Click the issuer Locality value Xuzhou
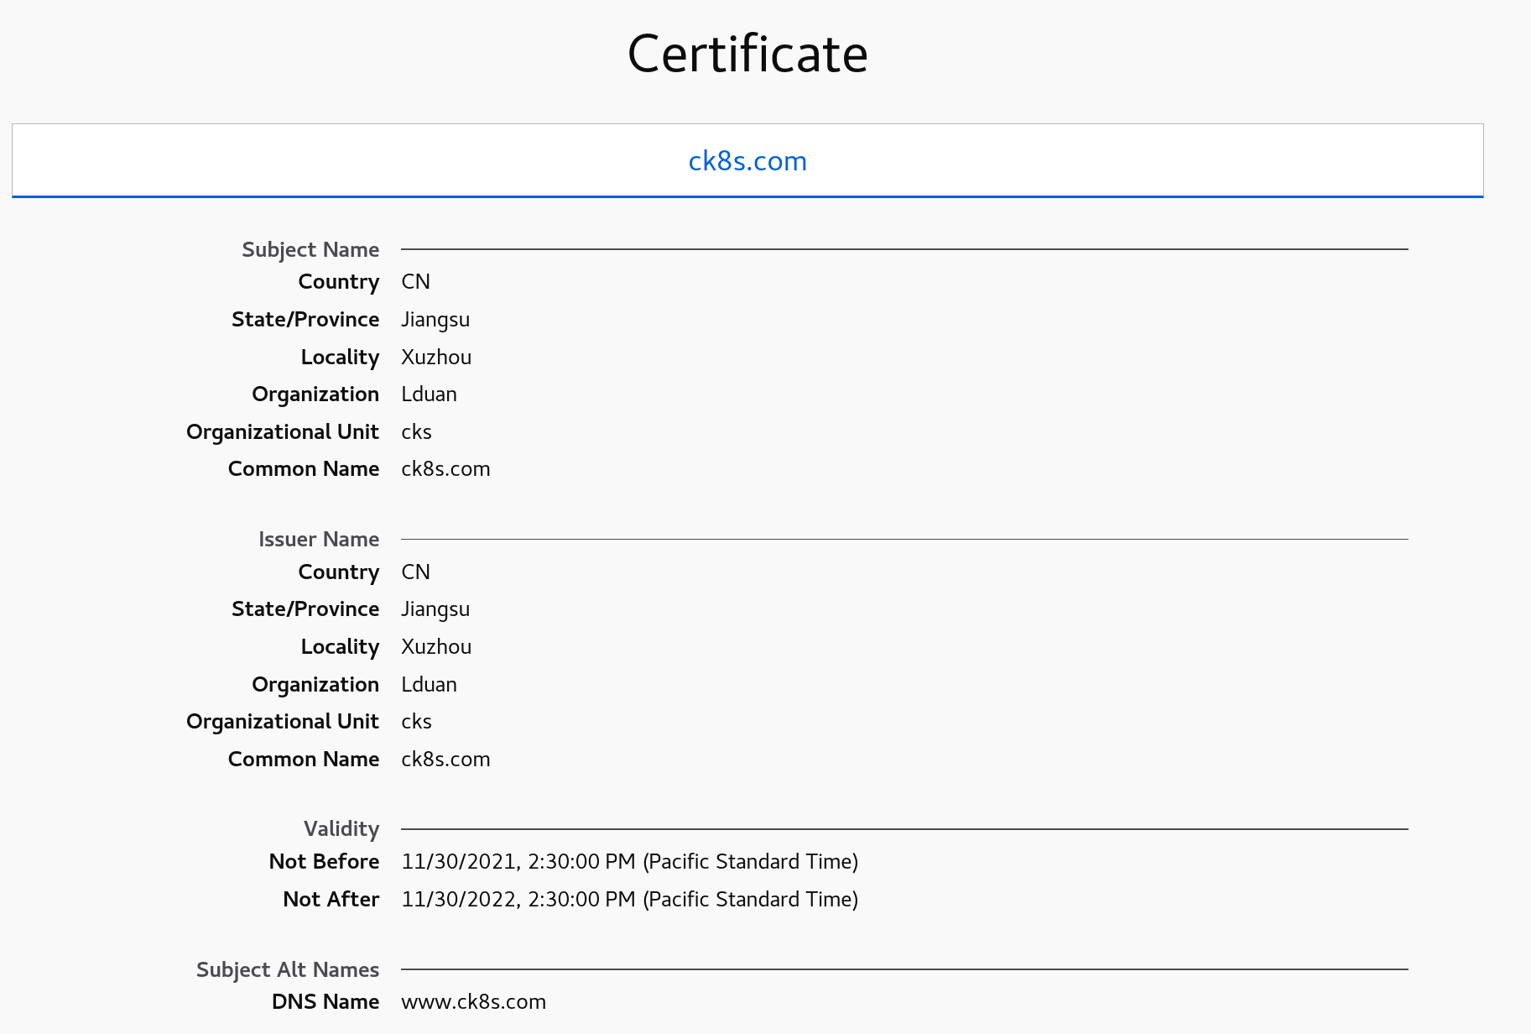 tap(436, 646)
